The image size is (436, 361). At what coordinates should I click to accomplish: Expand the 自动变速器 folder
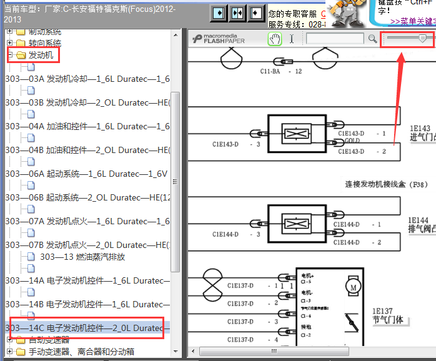10,340
